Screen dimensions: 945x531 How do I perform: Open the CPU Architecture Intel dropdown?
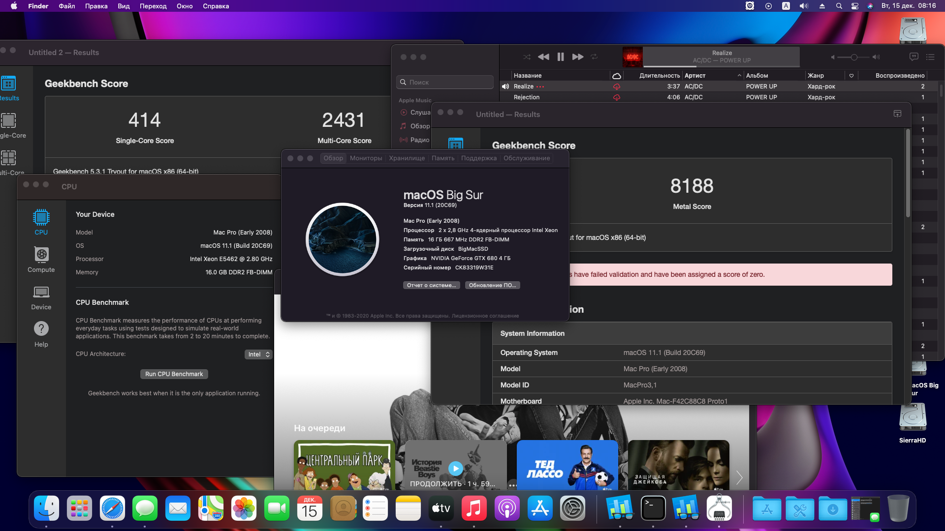click(x=258, y=354)
